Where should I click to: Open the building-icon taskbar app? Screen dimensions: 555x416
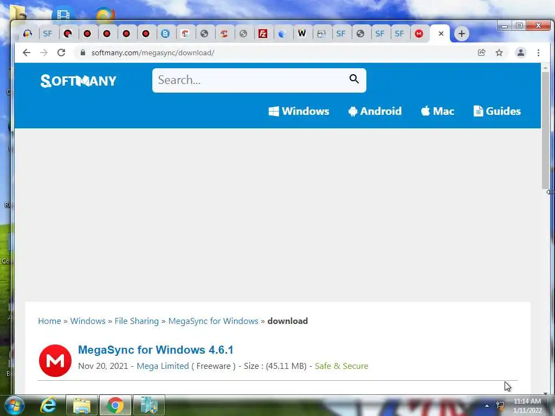click(149, 405)
